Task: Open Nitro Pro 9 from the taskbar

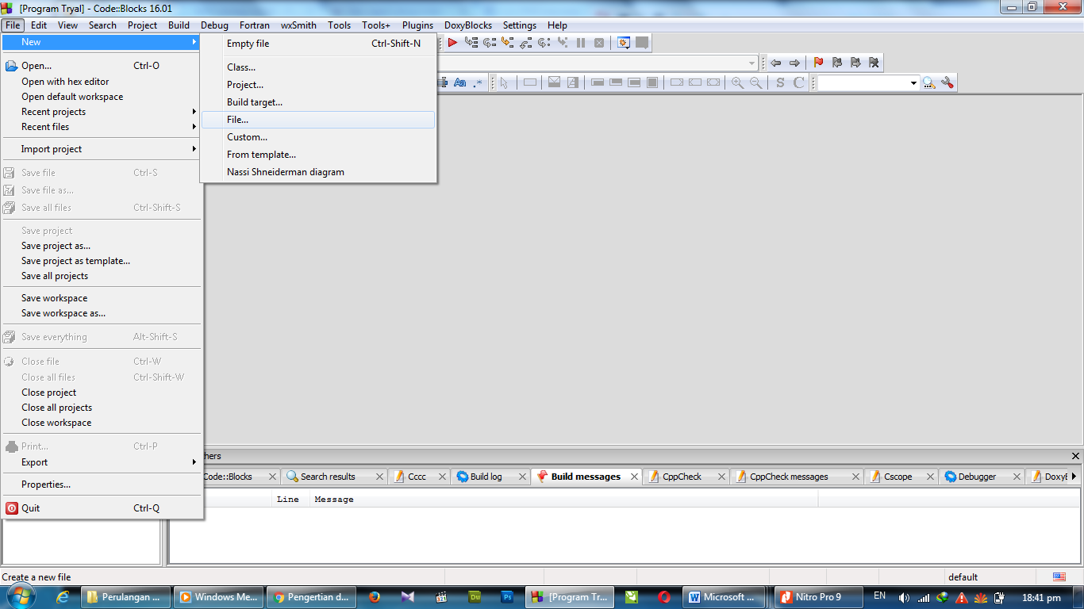Action: coord(818,596)
